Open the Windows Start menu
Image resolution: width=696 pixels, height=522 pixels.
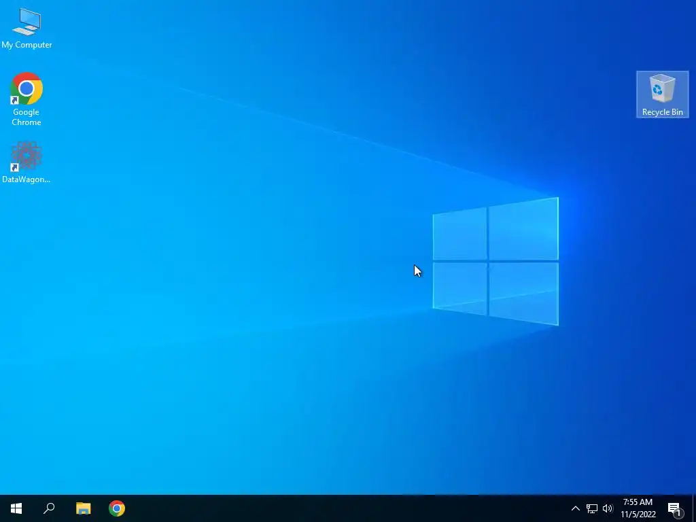coord(16,508)
